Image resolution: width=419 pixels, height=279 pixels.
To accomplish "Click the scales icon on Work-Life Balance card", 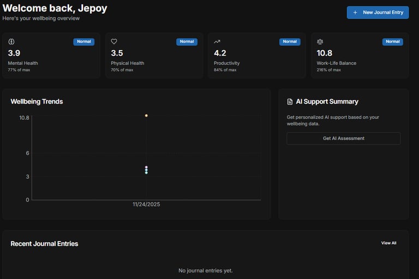I will tap(320, 41).
